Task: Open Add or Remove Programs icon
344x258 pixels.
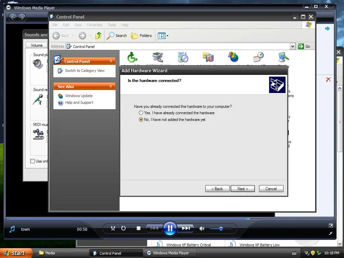Action: 183,57
